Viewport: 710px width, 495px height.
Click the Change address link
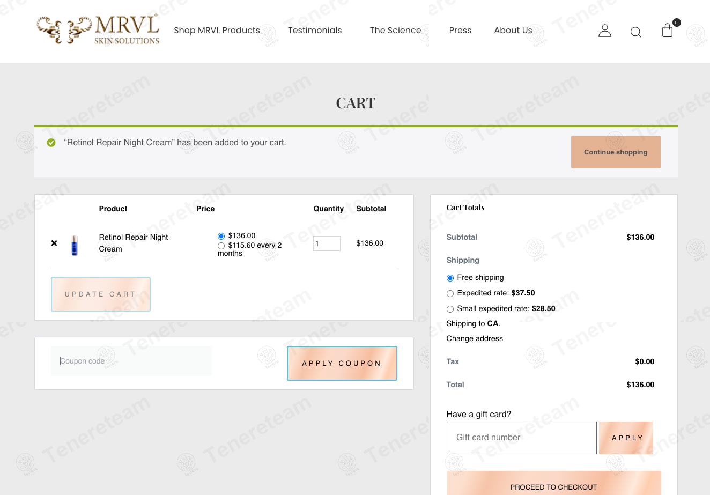tap(475, 338)
